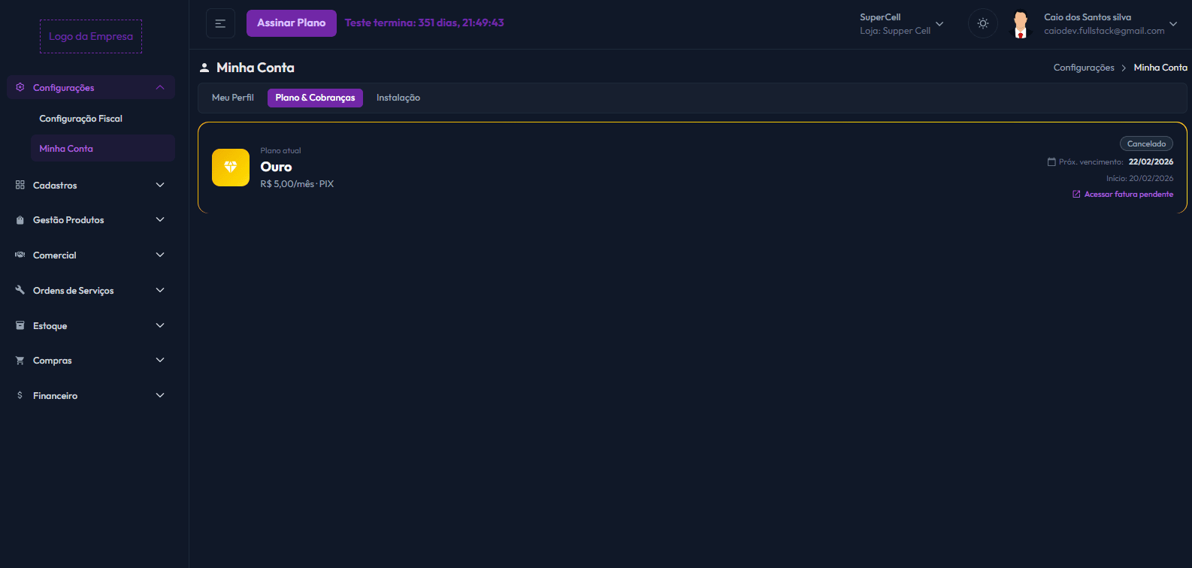
Task: Open the SuperCell store selector dropdown
Action: click(939, 24)
